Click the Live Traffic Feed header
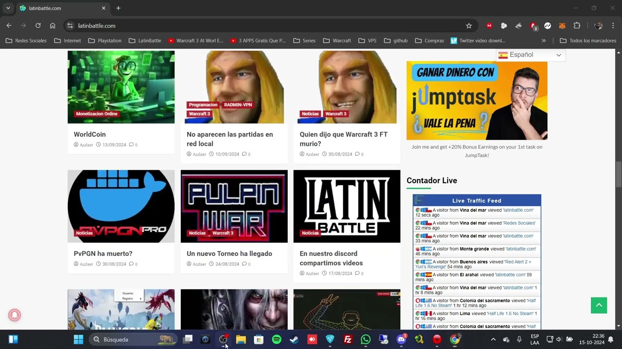Image resolution: width=622 pixels, height=349 pixels. (477, 200)
